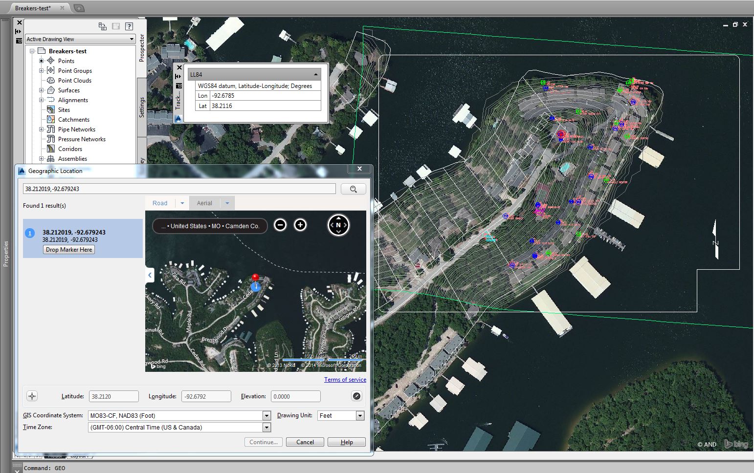The height and width of the screenshot is (473, 754).
Task: Click the Corridors icon in Prospector tree
Action: pos(50,149)
